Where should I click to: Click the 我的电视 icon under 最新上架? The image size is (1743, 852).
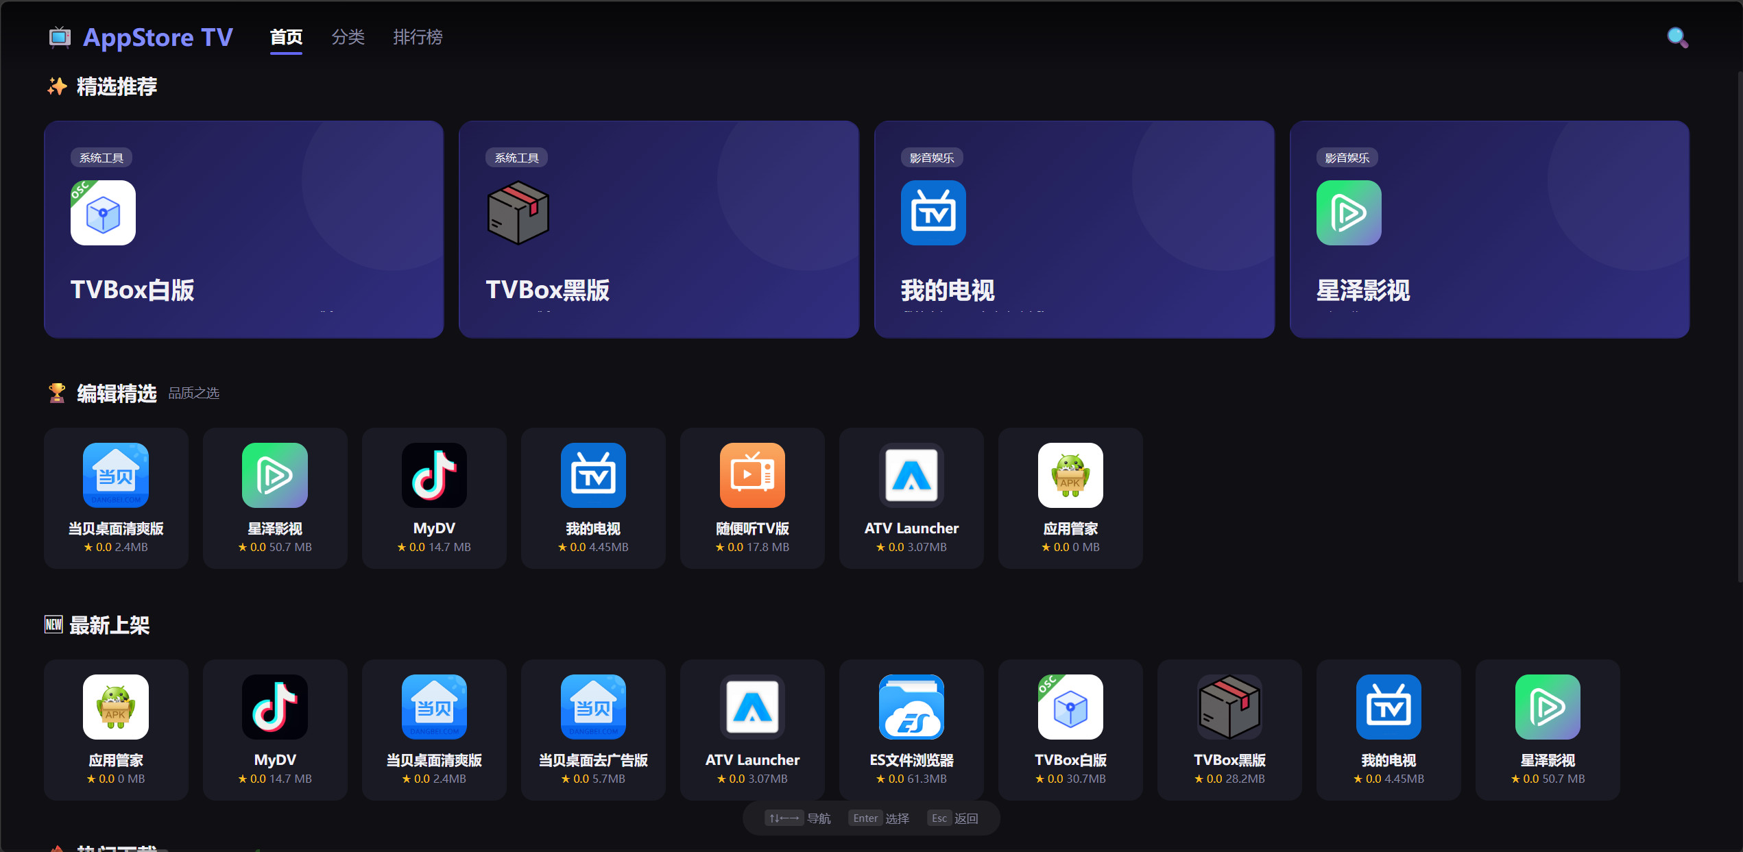[1389, 707]
